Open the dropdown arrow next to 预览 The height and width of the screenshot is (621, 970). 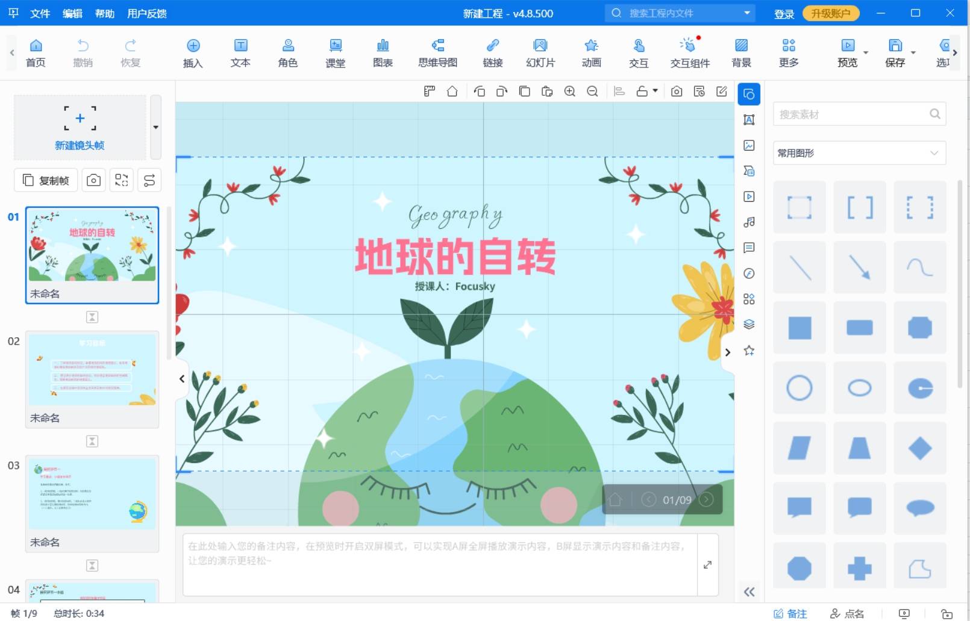pyautogui.click(x=866, y=53)
